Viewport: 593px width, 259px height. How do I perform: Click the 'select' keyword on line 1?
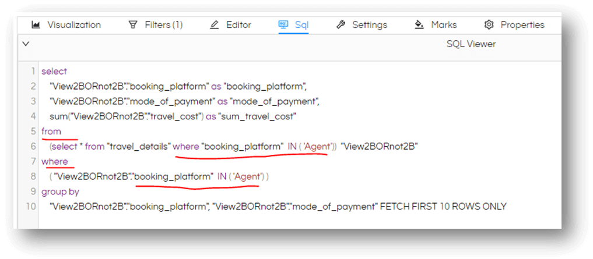click(54, 72)
